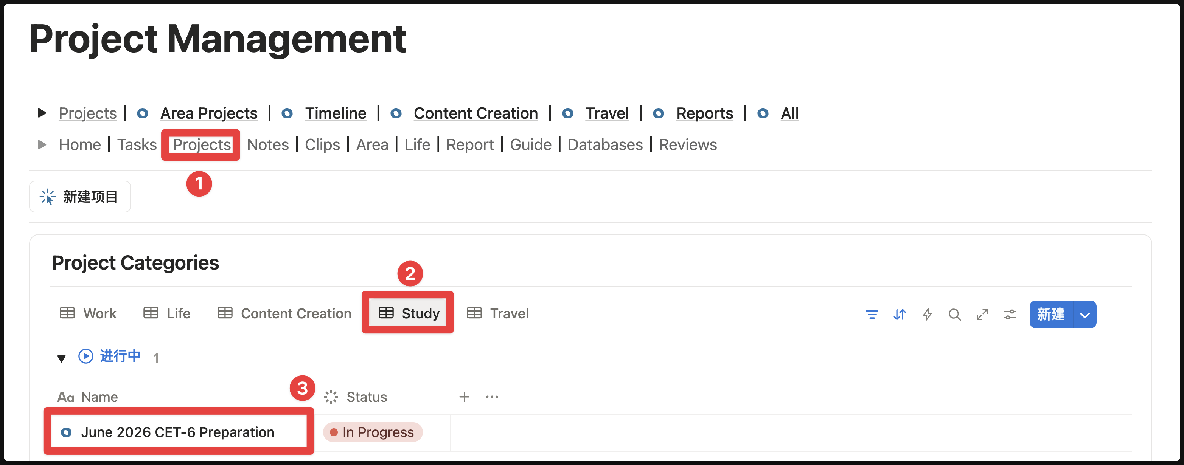Click the sort arrows icon
The width and height of the screenshot is (1184, 465).
tap(900, 315)
